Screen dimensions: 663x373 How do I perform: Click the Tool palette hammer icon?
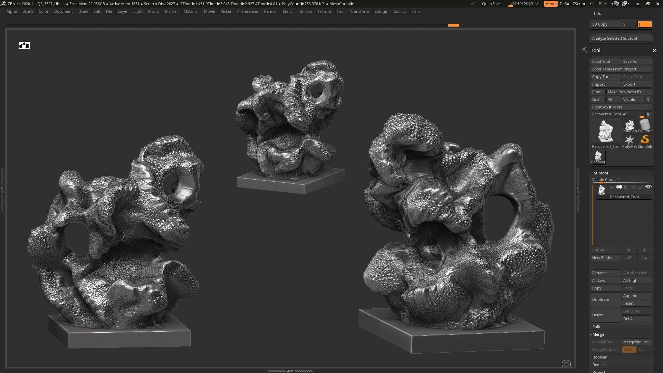click(585, 50)
